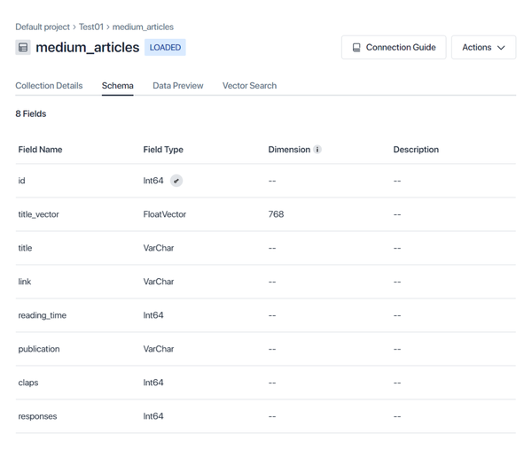Click the medium_articles breadcrumb item
532x449 pixels.
point(143,27)
